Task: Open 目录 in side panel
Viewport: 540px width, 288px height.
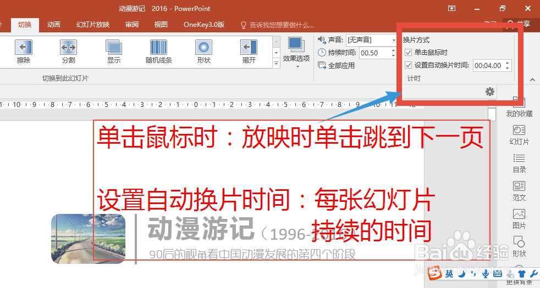Action: click(519, 163)
